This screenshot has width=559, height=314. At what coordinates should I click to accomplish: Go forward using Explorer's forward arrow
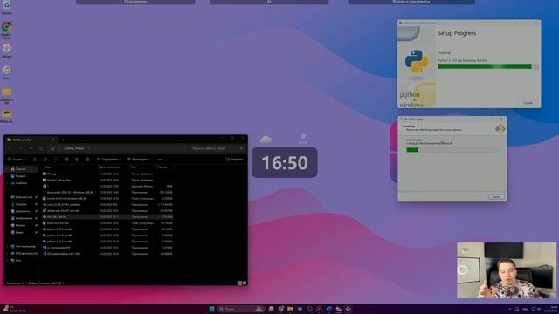(x=20, y=148)
